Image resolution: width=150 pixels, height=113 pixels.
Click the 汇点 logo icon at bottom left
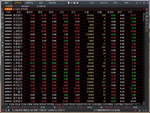tap(6, 110)
